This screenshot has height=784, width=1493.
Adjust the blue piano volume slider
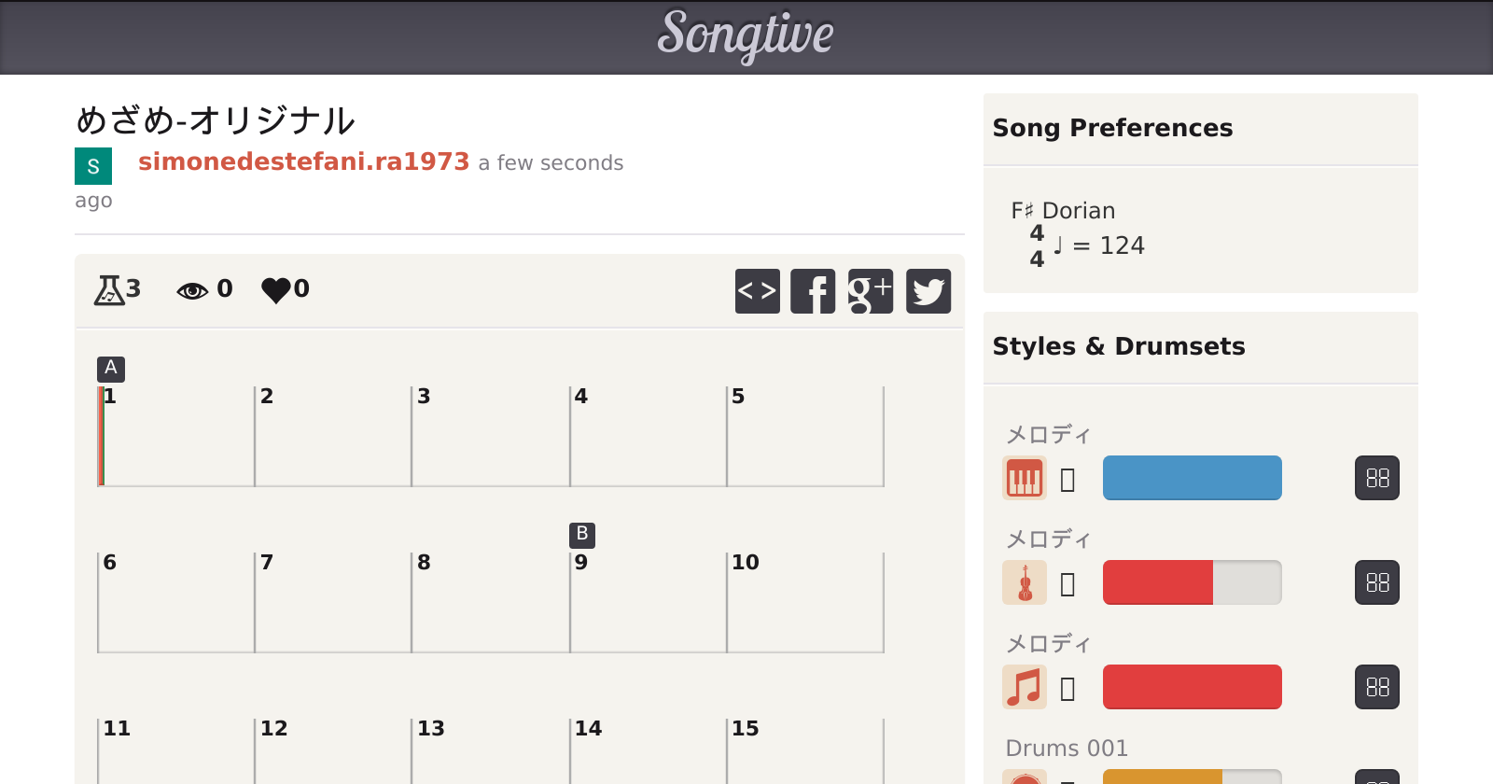click(1192, 478)
